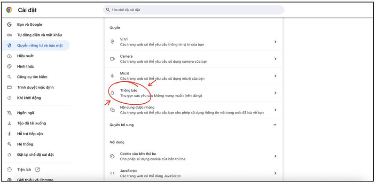This screenshot has height=184, width=376.
Task: Click the location pin icon for Vị trí
Action: (112, 42)
